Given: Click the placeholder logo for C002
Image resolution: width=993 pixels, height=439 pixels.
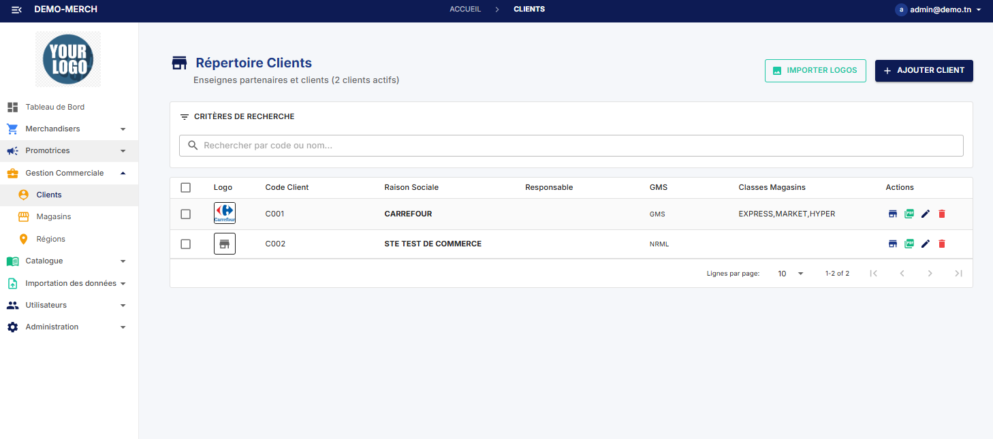Looking at the screenshot, I should coord(225,244).
